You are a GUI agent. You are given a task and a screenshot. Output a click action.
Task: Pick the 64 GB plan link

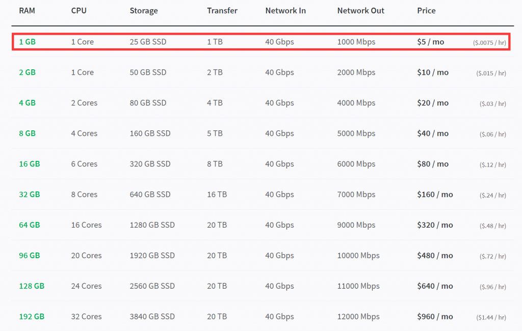click(x=29, y=225)
